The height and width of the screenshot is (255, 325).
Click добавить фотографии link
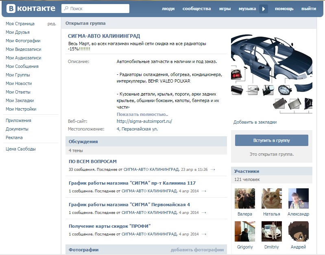pyautogui.click(x=197, y=250)
